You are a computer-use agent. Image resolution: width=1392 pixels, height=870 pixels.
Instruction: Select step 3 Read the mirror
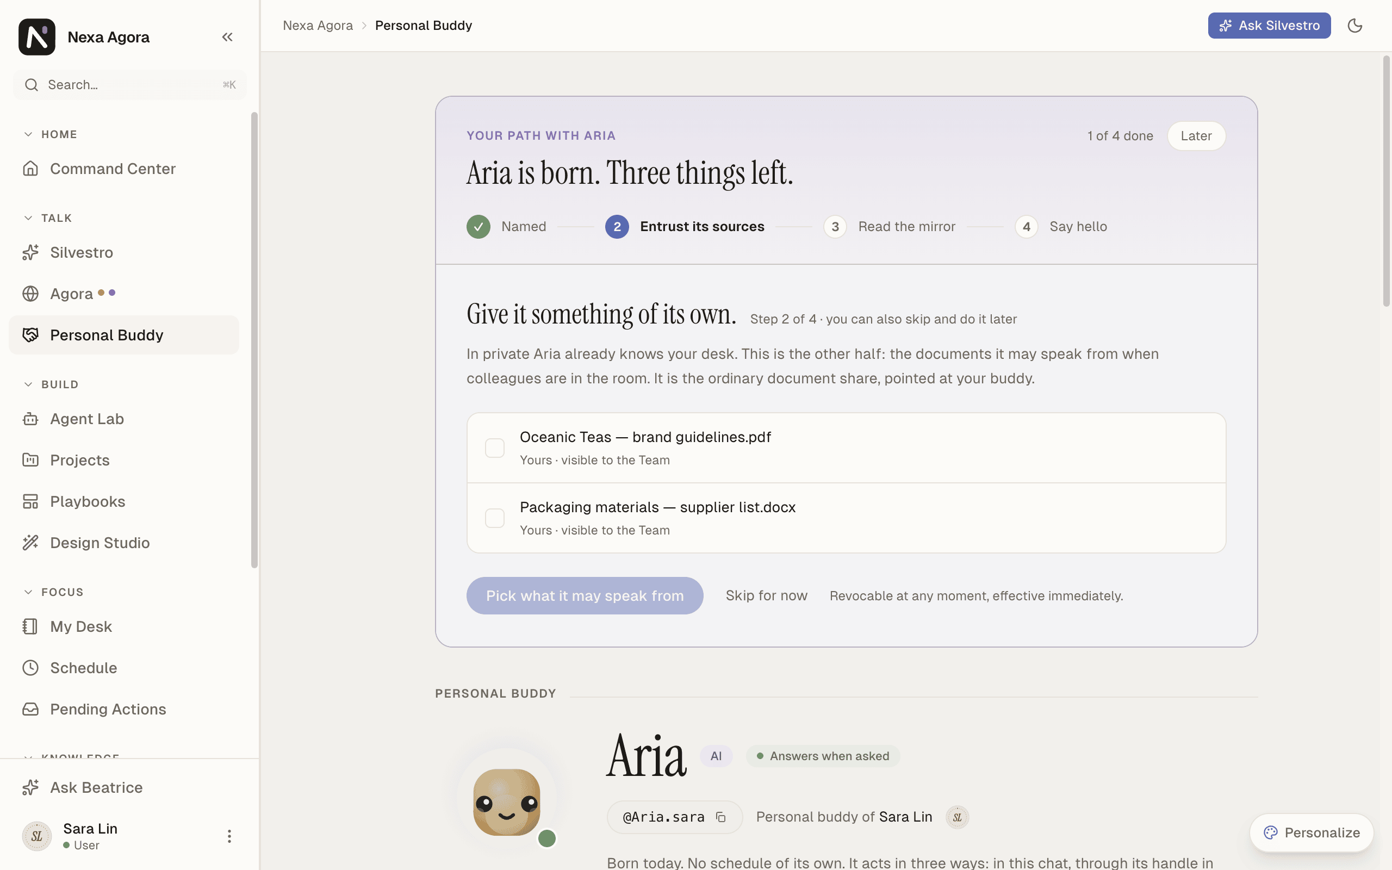point(888,227)
